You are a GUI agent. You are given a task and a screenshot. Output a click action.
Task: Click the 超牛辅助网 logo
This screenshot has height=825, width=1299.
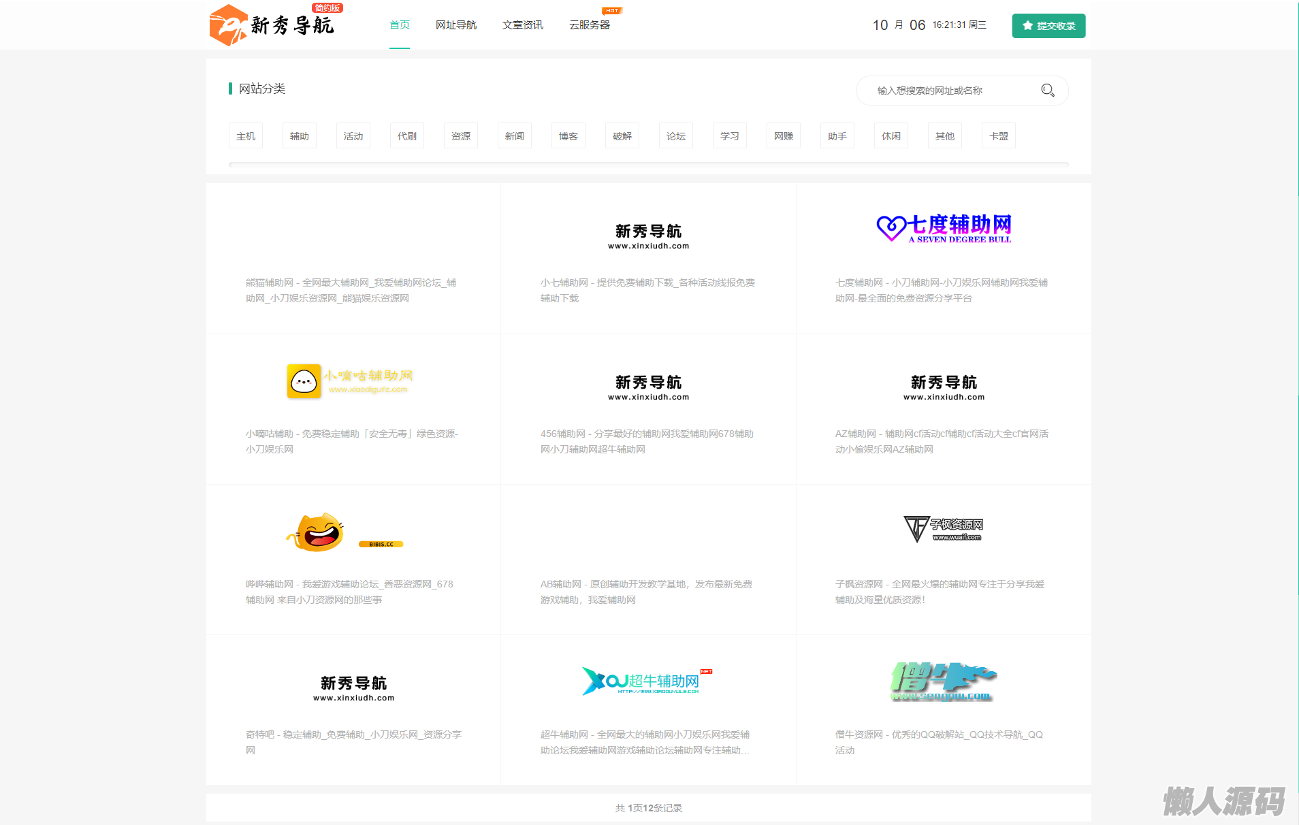point(647,681)
